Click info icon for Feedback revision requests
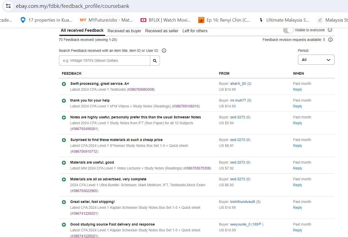 click(x=330, y=40)
